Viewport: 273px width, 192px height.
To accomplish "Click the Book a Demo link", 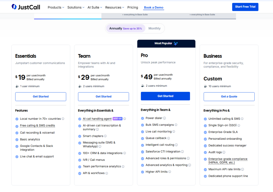I will [154, 7].
